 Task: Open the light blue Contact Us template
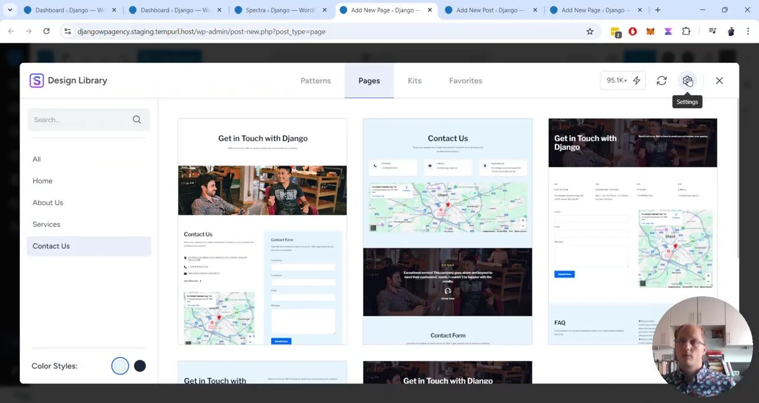[x=448, y=231]
